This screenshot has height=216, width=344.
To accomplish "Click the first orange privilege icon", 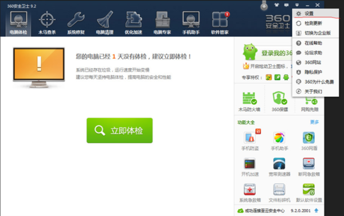I will click(269, 77).
